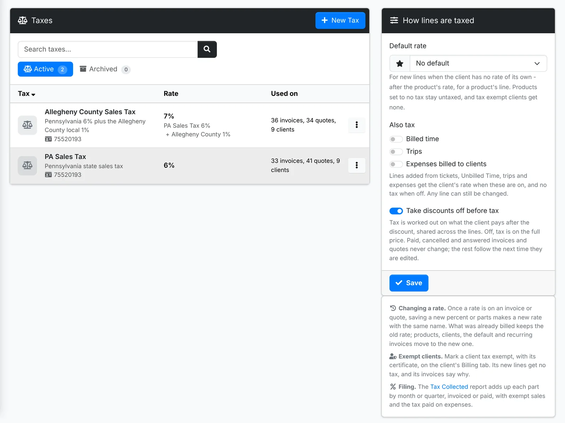Click the percent icon next to Filing
This screenshot has width=565, height=423.
pyautogui.click(x=393, y=387)
